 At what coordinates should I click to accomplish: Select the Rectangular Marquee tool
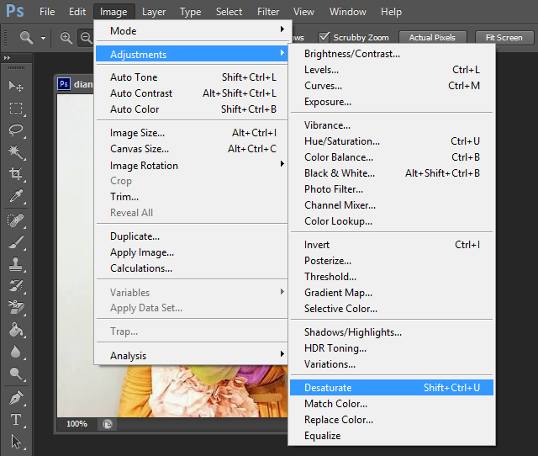[x=15, y=108]
